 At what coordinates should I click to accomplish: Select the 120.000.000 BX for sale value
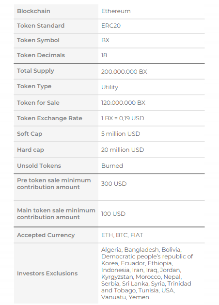tap(123, 103)
